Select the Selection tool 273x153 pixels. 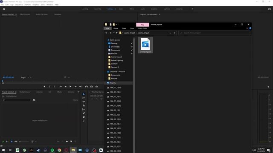pyautogui.click(x=84, y=94)
